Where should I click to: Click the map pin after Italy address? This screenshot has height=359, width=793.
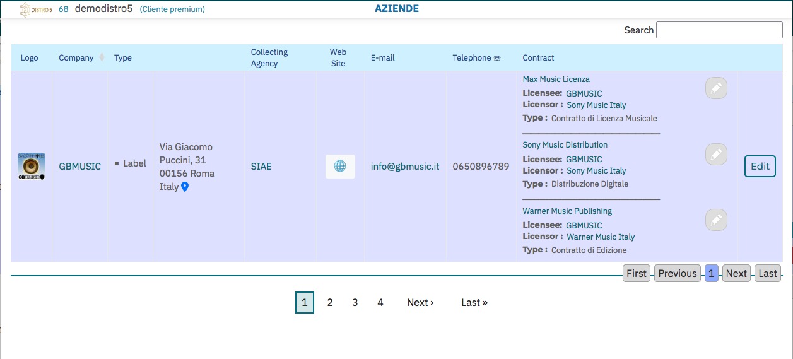185,187
